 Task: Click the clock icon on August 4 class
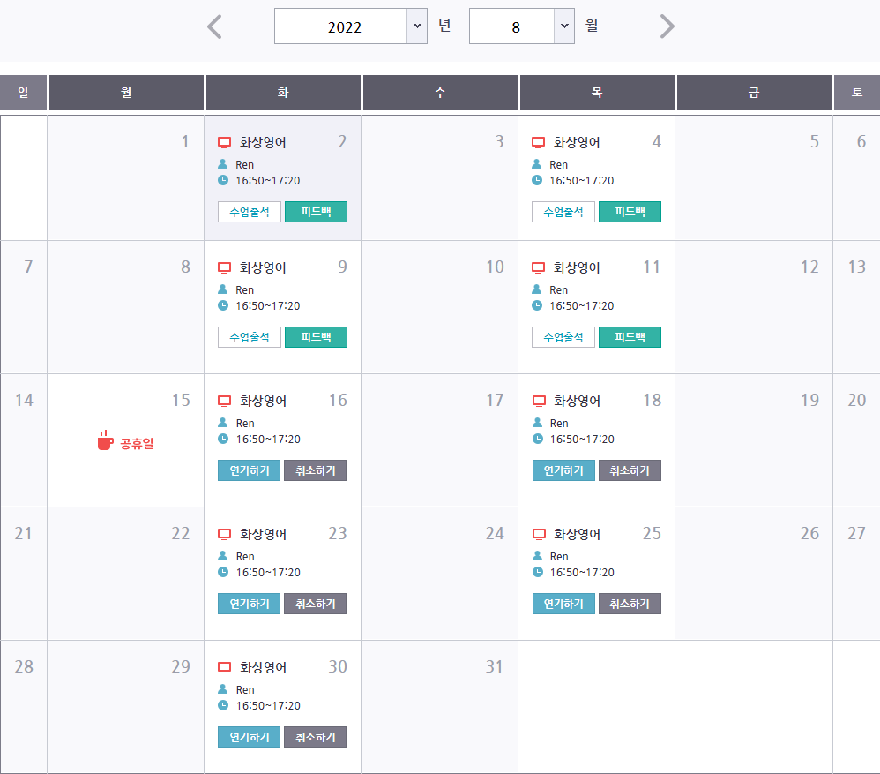coord(537,180)
